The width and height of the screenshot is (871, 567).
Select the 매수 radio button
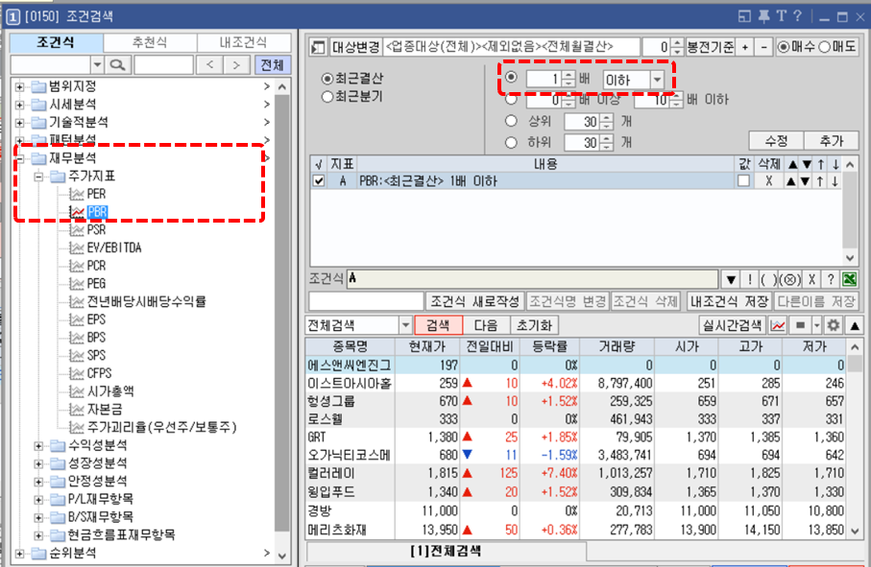pos(784,47)
